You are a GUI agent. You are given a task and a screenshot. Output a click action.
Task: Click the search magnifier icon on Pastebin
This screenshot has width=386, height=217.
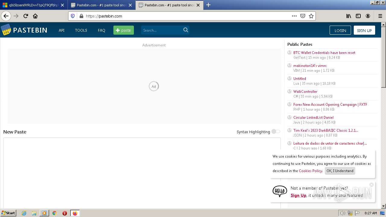click(x=186, y=30)
